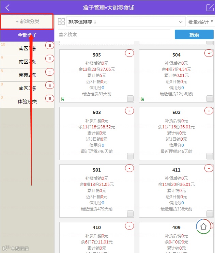Open box 411 card title
Screen dimensions: 215x253
coord(176,170)
